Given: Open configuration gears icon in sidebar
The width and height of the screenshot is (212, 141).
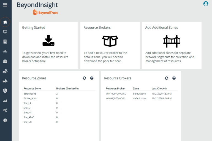Looking at the screenshot, I should coord(5,110).
